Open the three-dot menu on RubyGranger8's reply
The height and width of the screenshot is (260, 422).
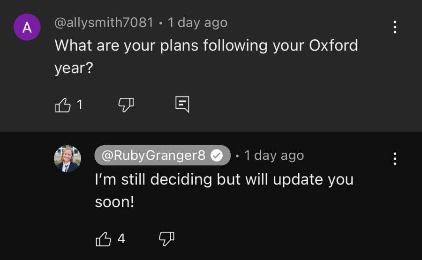point(394,159)
